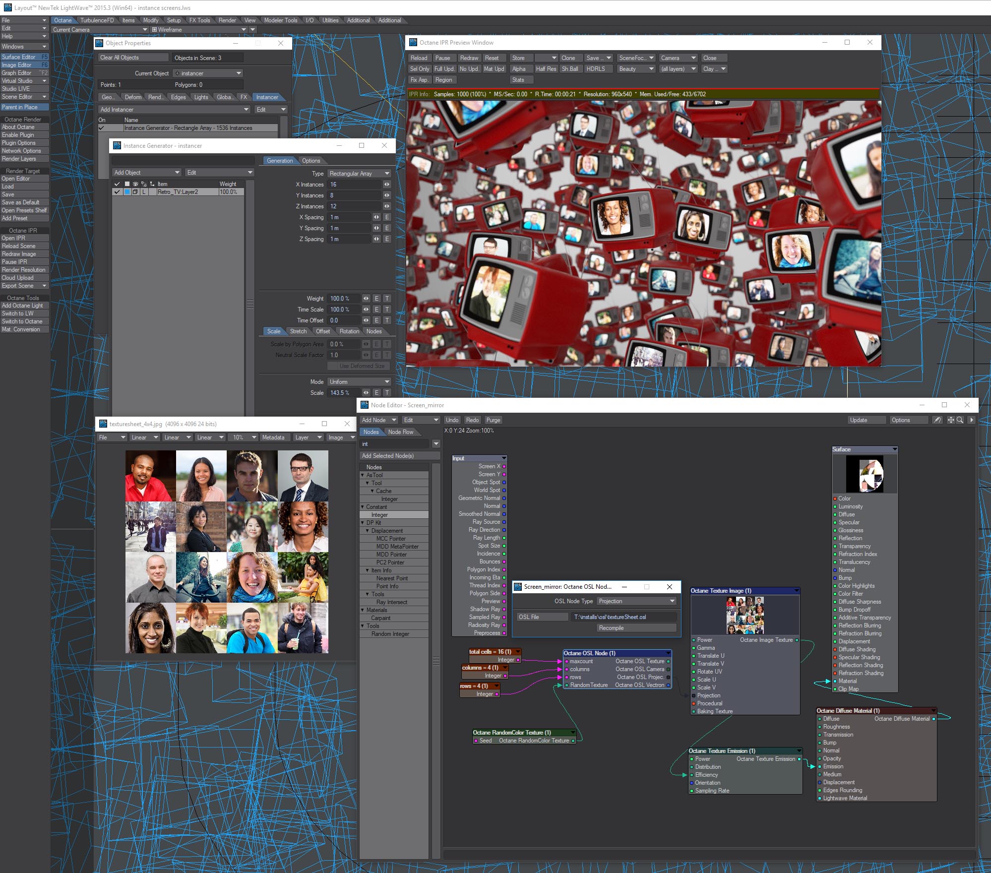
Task: Click the bounding box icon on Retro_TV:Layer2 row
Action: pyautogui.click(x=135, y=192)
